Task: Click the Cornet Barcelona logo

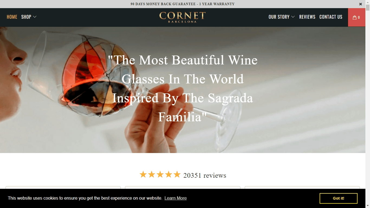Action: pyautogui.click(x=183, y=17)
